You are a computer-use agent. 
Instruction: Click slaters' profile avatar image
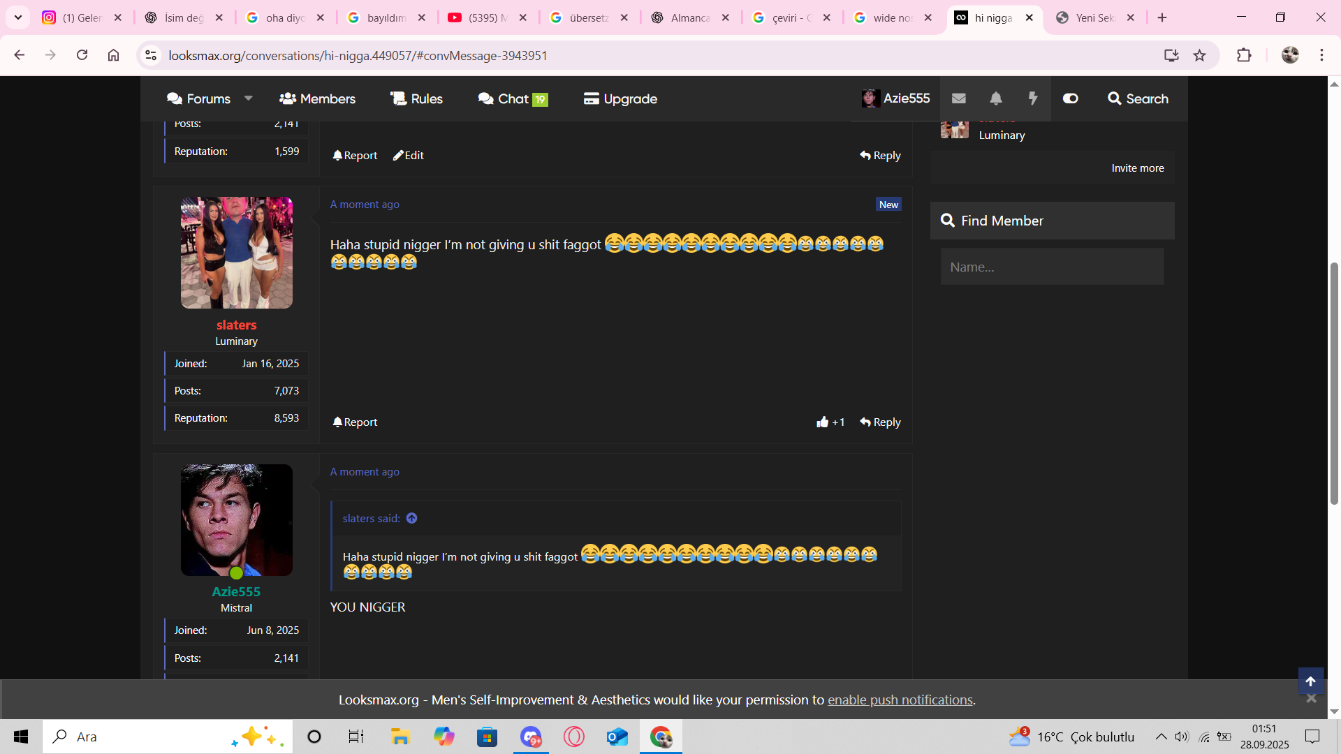236,253
